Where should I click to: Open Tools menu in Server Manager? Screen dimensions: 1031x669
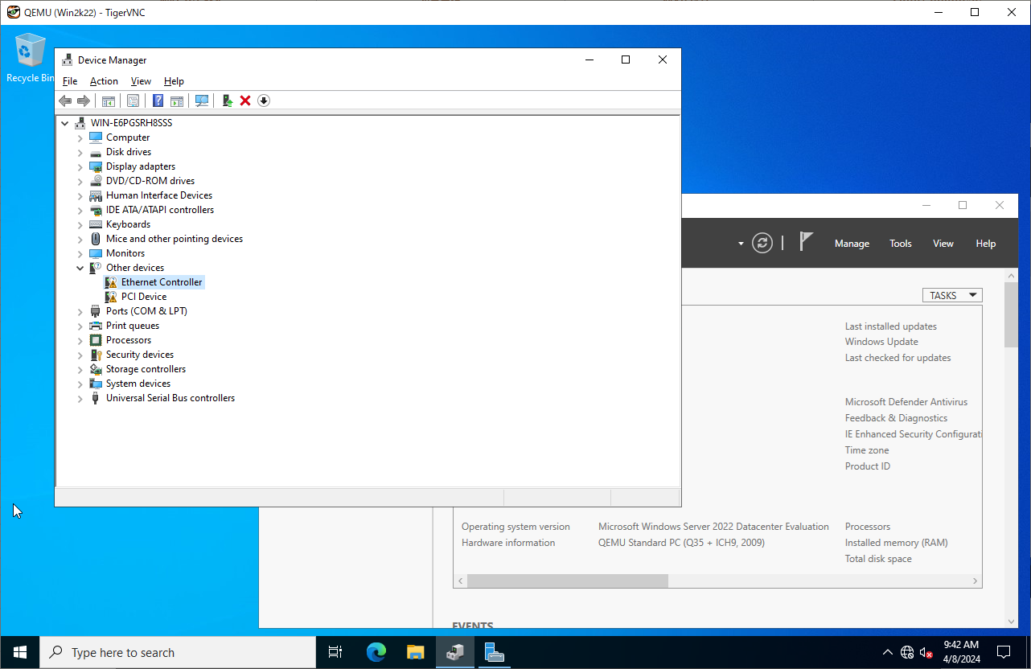coord(901,244)
